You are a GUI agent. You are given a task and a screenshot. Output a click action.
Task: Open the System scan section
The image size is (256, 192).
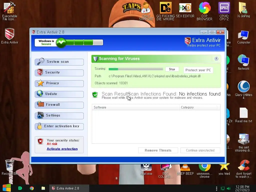point(59,62)
